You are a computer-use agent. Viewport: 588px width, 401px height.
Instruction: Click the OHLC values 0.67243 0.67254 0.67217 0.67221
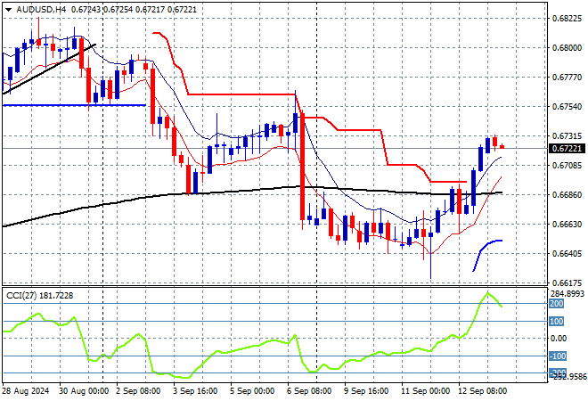134,10
